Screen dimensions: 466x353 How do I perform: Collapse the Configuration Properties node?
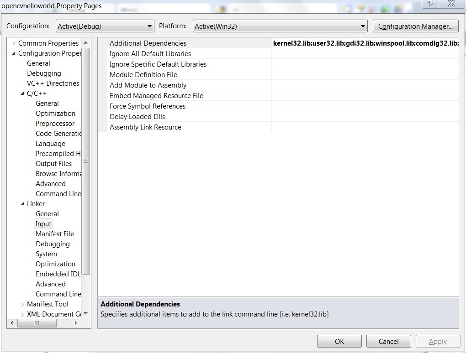point(14,53)
